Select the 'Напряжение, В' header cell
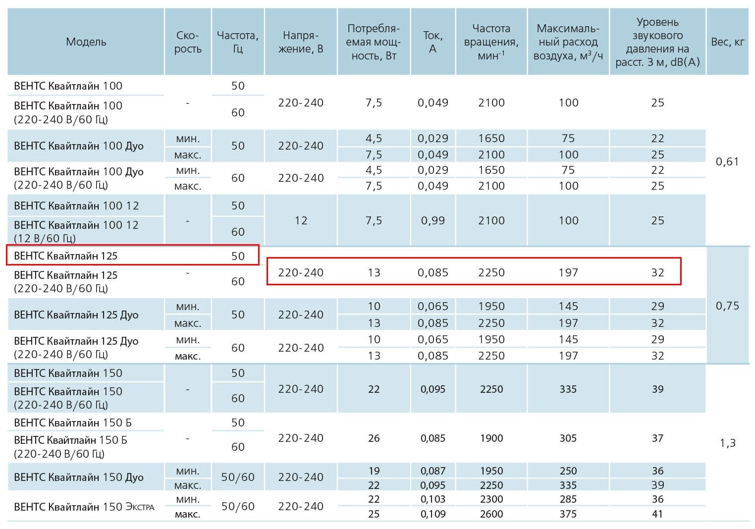 coord(301,42)
